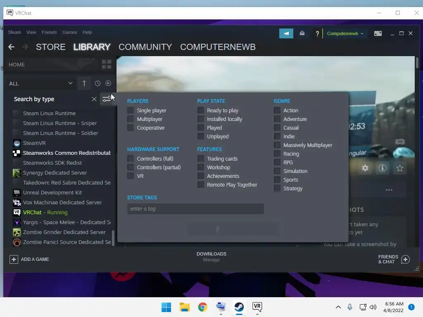Open the Computernewb account dropdown
This screenshot has width=423, height=317.
345,34
